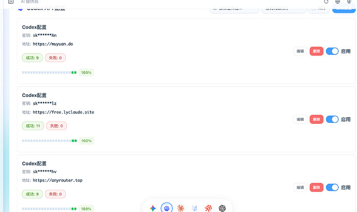Click 编辑 for the muyuan.do config
This screenshot has width=357, height=212.
click(300, 51)
